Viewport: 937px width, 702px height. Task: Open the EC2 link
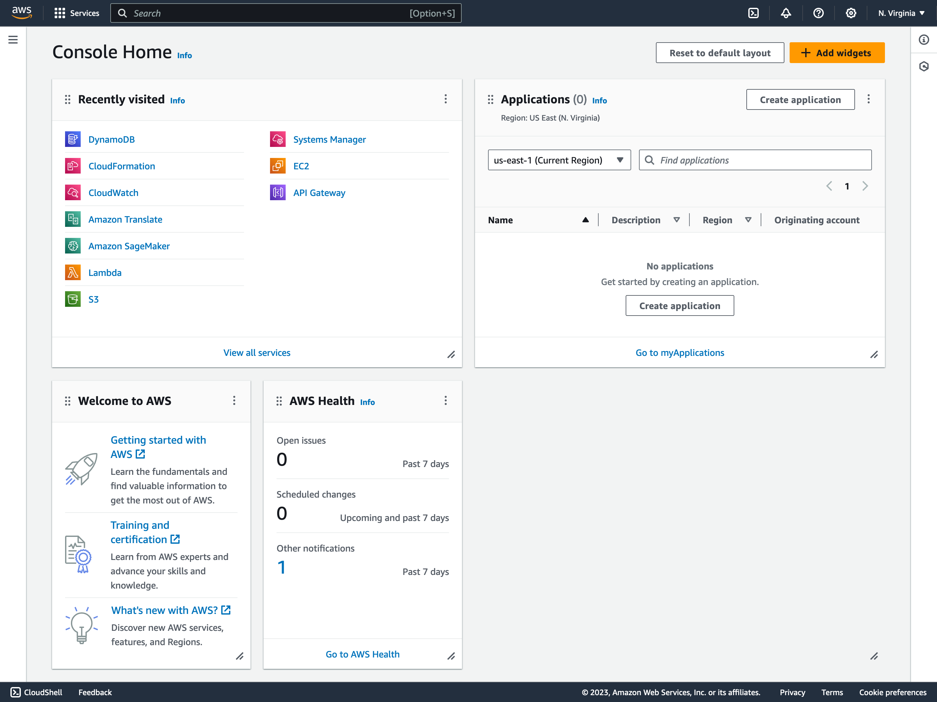pos(301,166)
